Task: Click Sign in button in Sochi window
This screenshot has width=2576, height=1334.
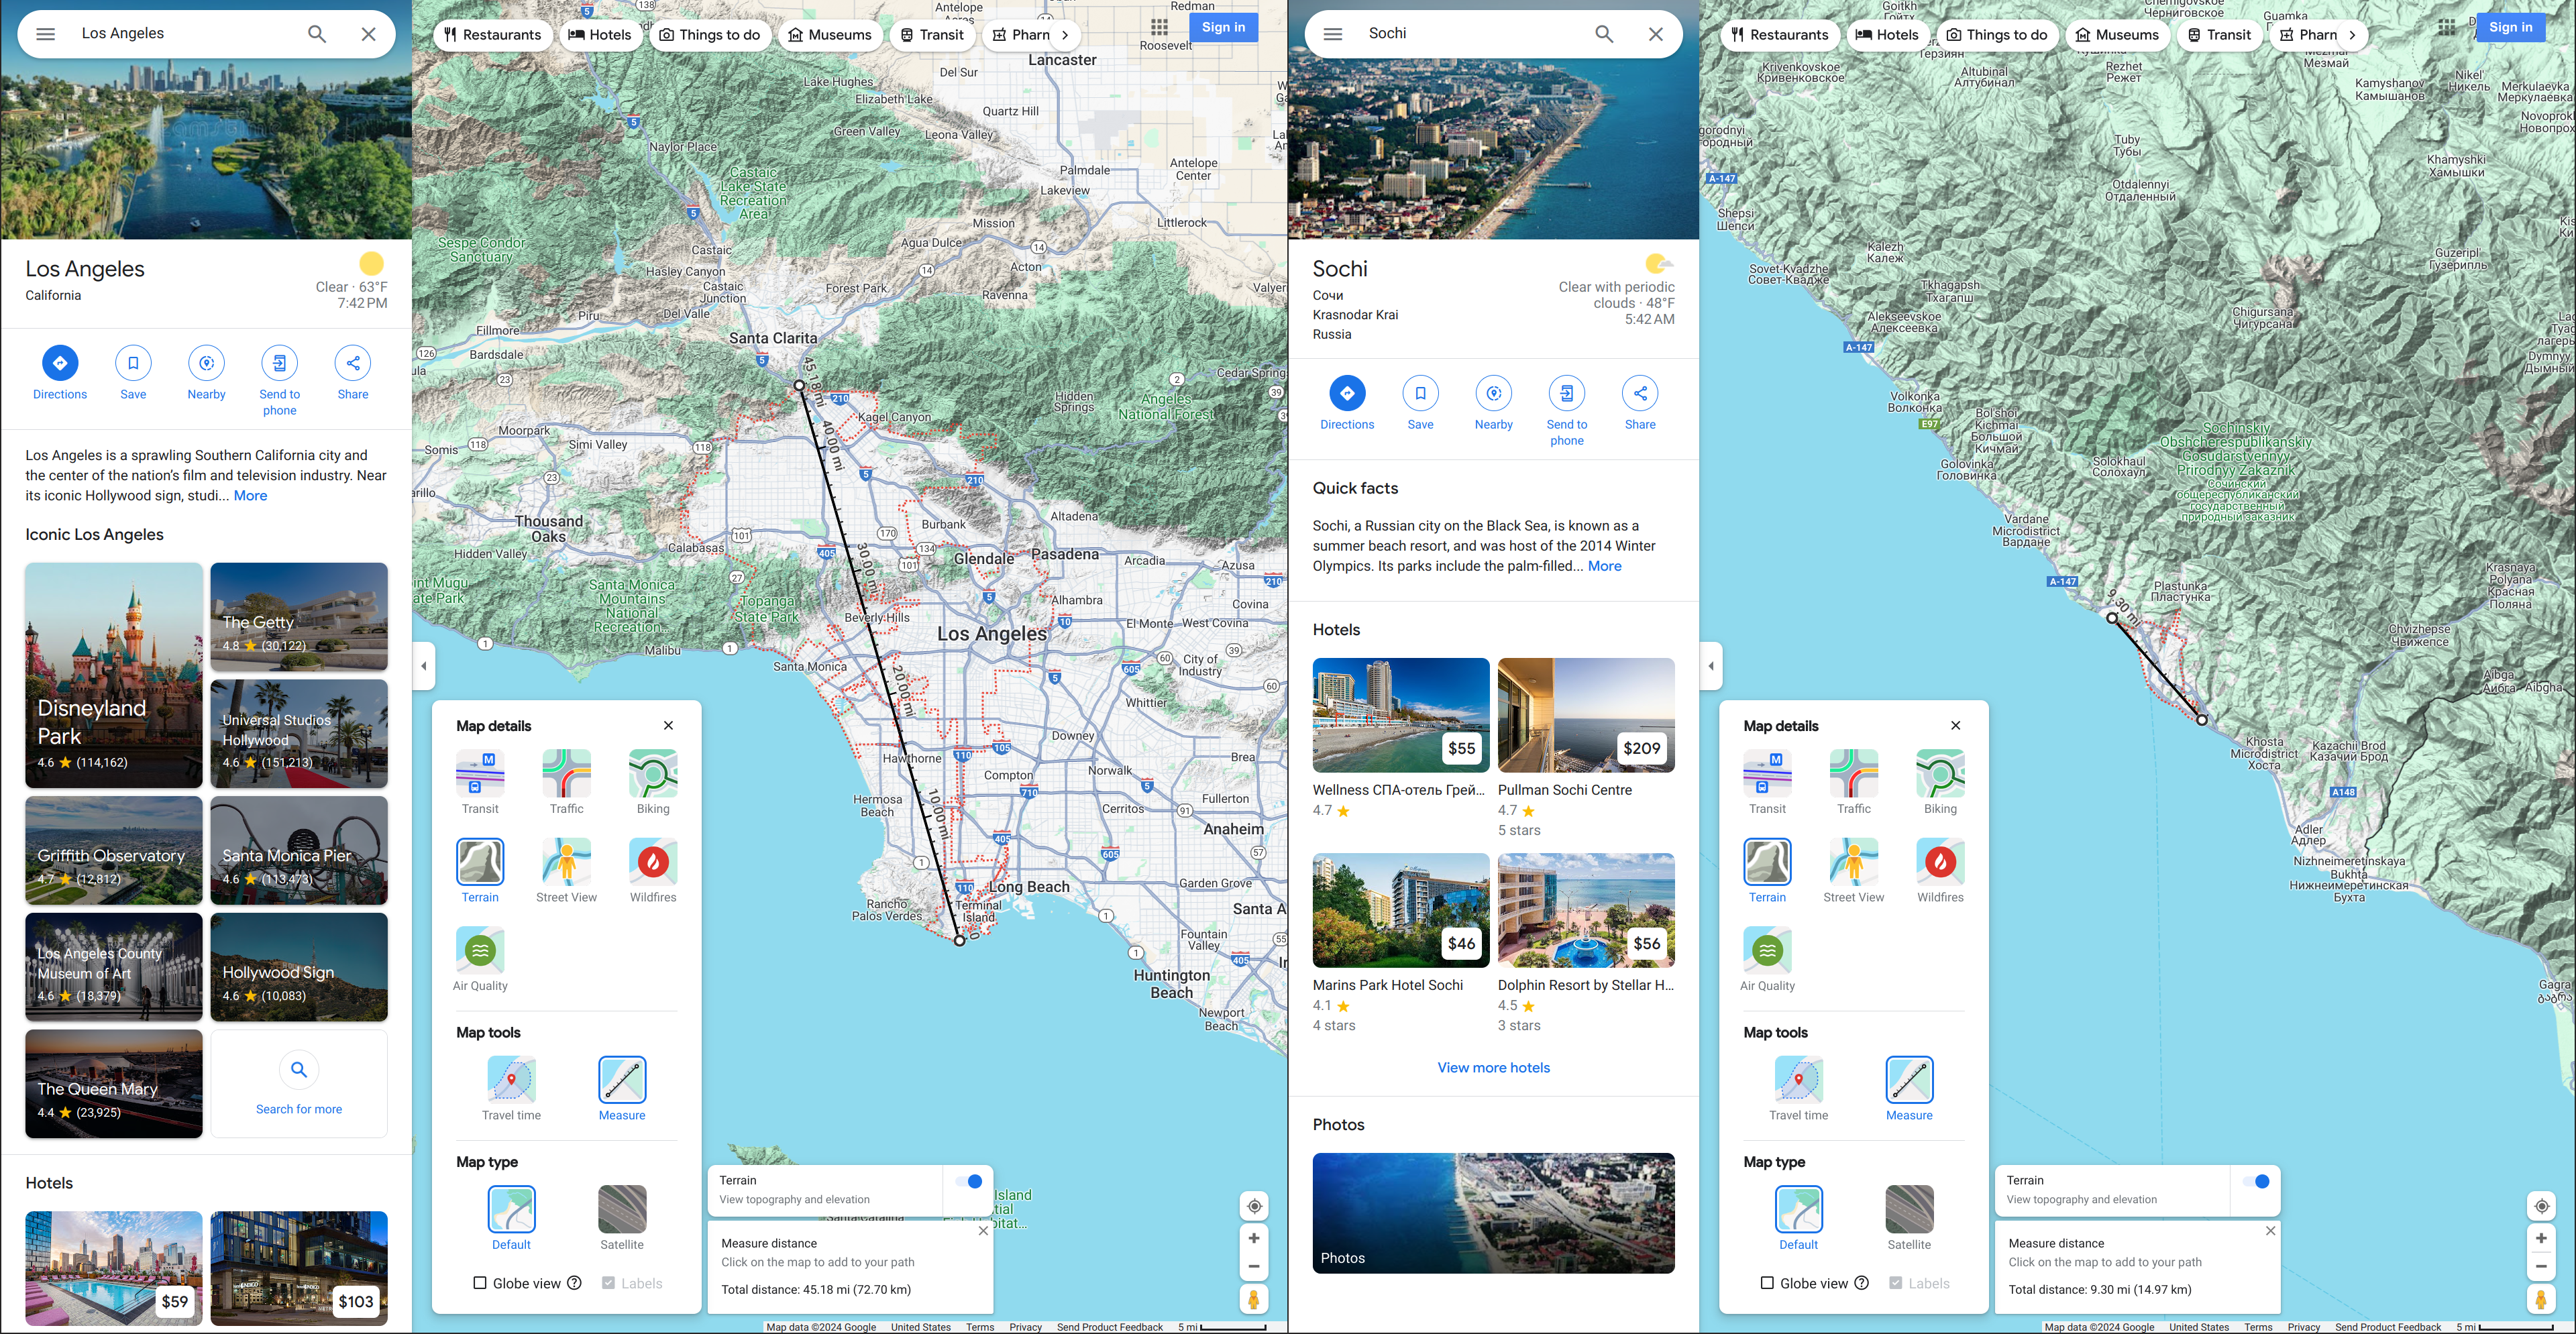Action: click(x=2510, y=28)
